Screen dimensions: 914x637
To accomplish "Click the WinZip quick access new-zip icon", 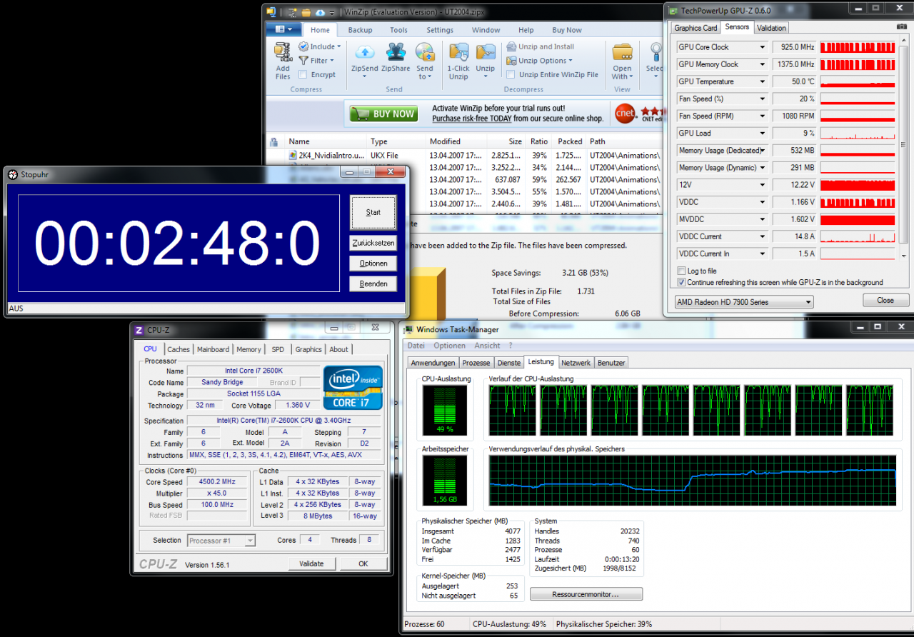I will pos(292,12).
